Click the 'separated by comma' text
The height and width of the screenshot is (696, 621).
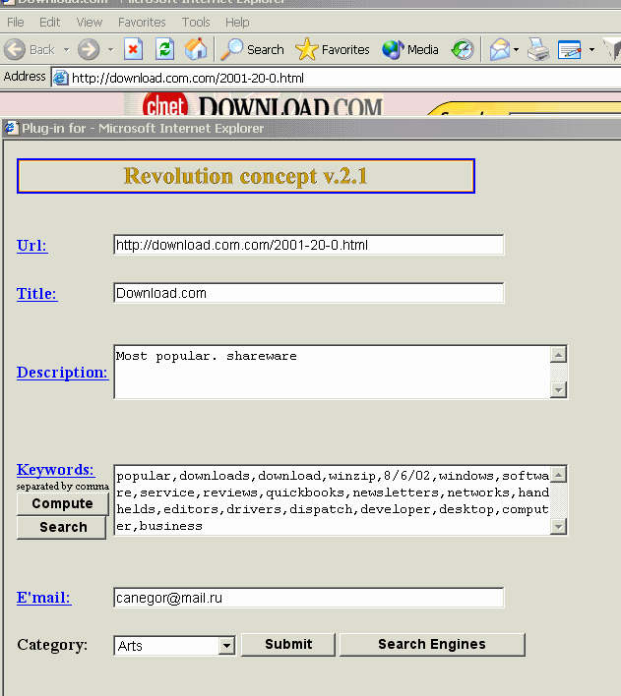[x=63, y=486]
